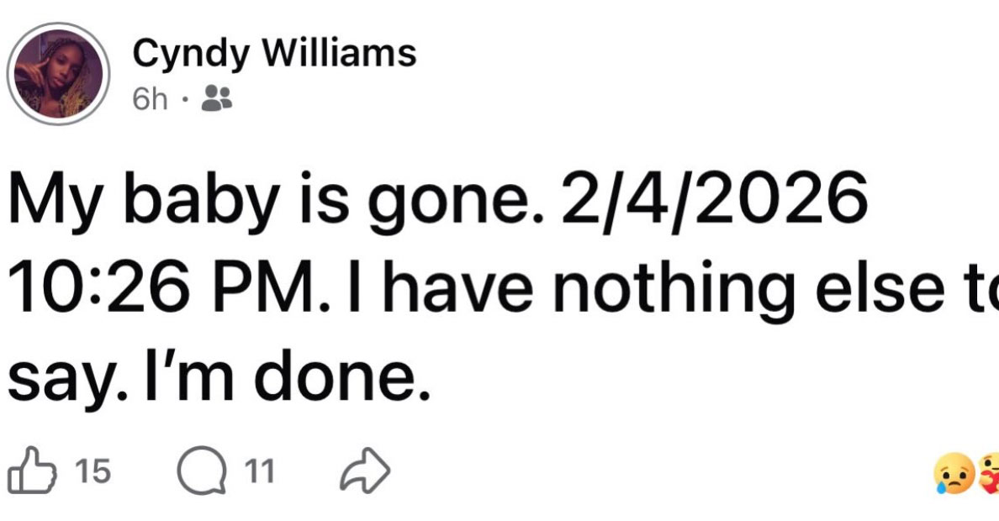Click the 6h post timestamp
The width and height of the screenshot is (999, 521).
coord(151,101)
